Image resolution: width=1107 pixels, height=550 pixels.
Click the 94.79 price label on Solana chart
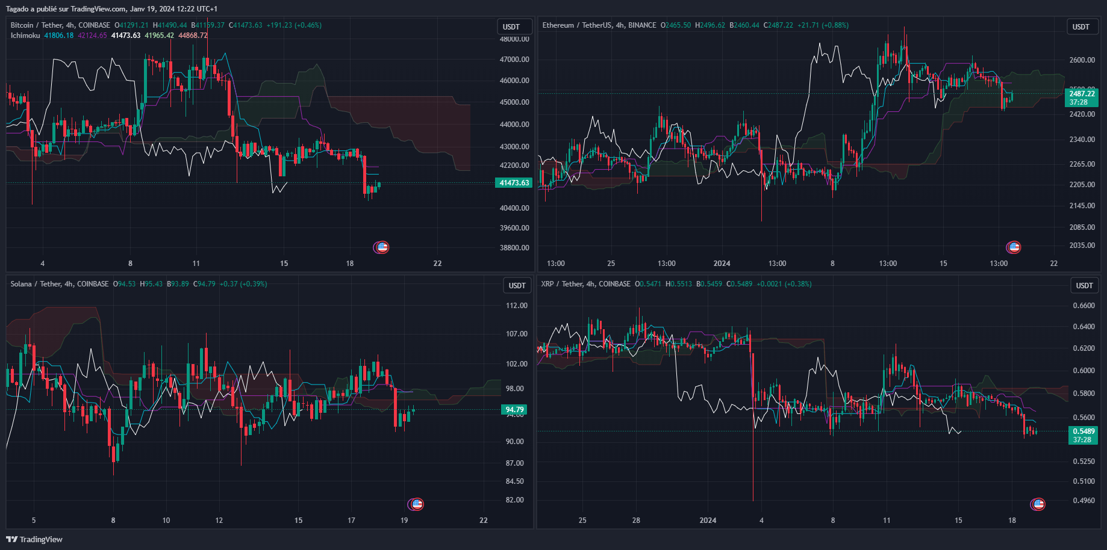pos(515,409)
